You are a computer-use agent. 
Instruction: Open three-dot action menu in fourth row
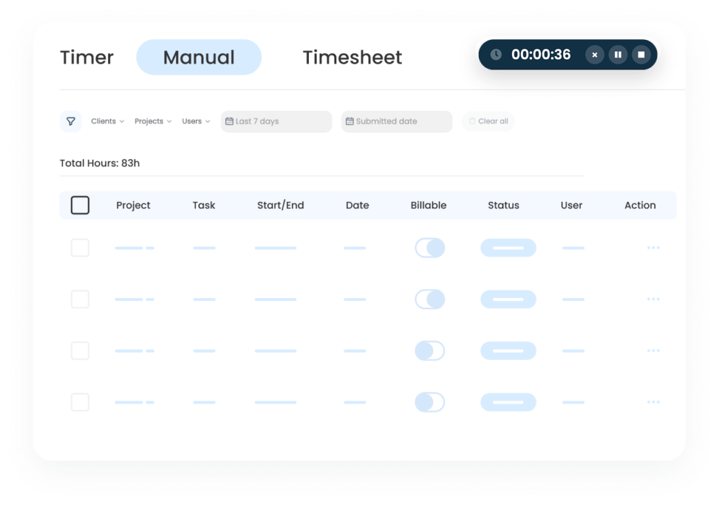(x=653, y=402)
